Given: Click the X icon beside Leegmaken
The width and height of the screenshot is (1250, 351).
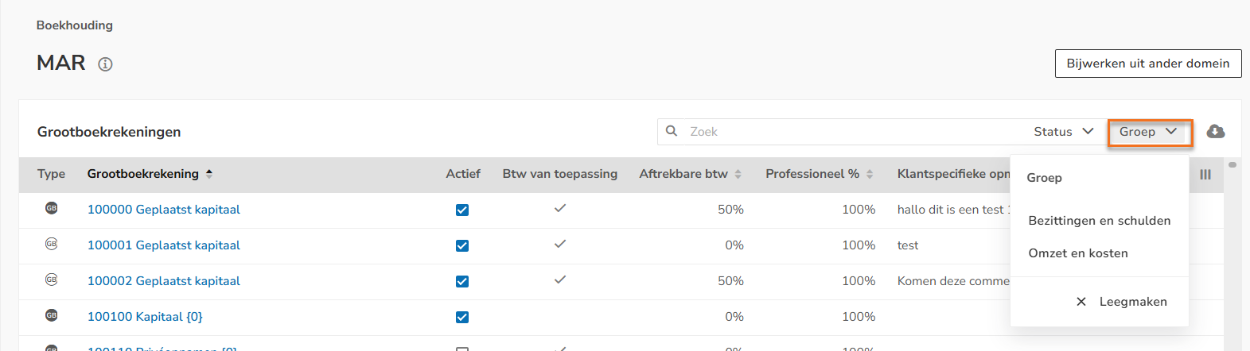Looking at the screenshot, I should pyautogui.click(x=1081, y=302).
